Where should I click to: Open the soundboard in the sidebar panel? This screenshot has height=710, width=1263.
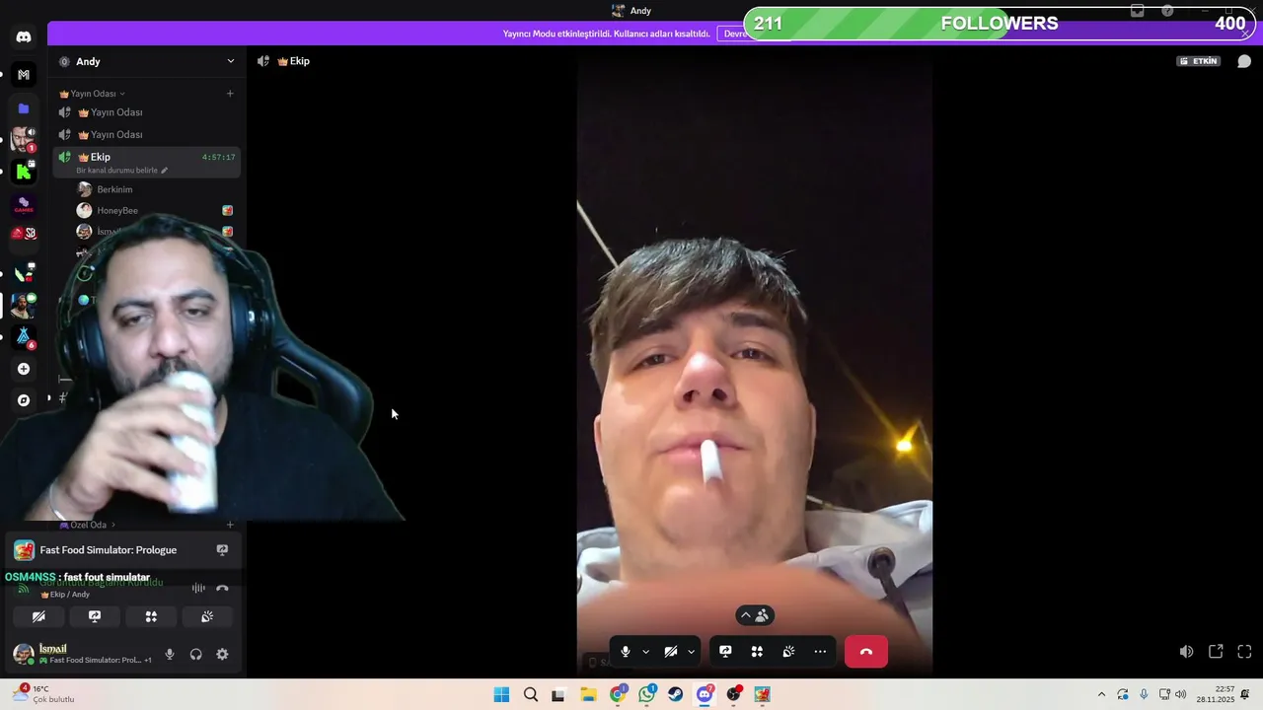click(x=207, y=616)
